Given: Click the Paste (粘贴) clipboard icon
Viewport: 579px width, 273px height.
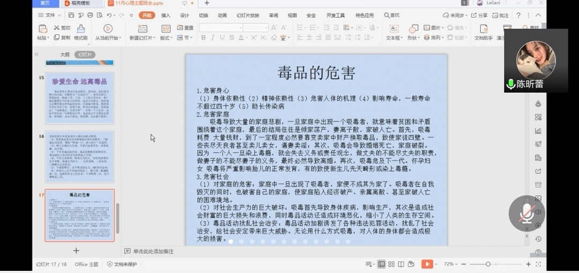Looking at the screenshot, I should 43,28.
